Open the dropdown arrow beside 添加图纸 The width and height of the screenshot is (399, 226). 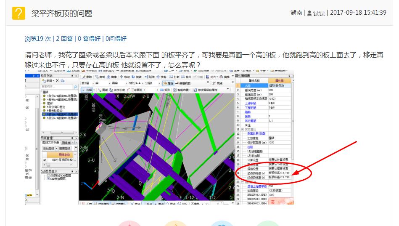click(56, 148)
